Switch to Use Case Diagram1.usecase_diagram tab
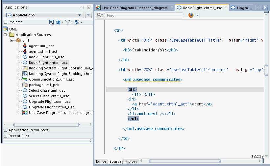The image size is (270, 166). click(135, 8)
